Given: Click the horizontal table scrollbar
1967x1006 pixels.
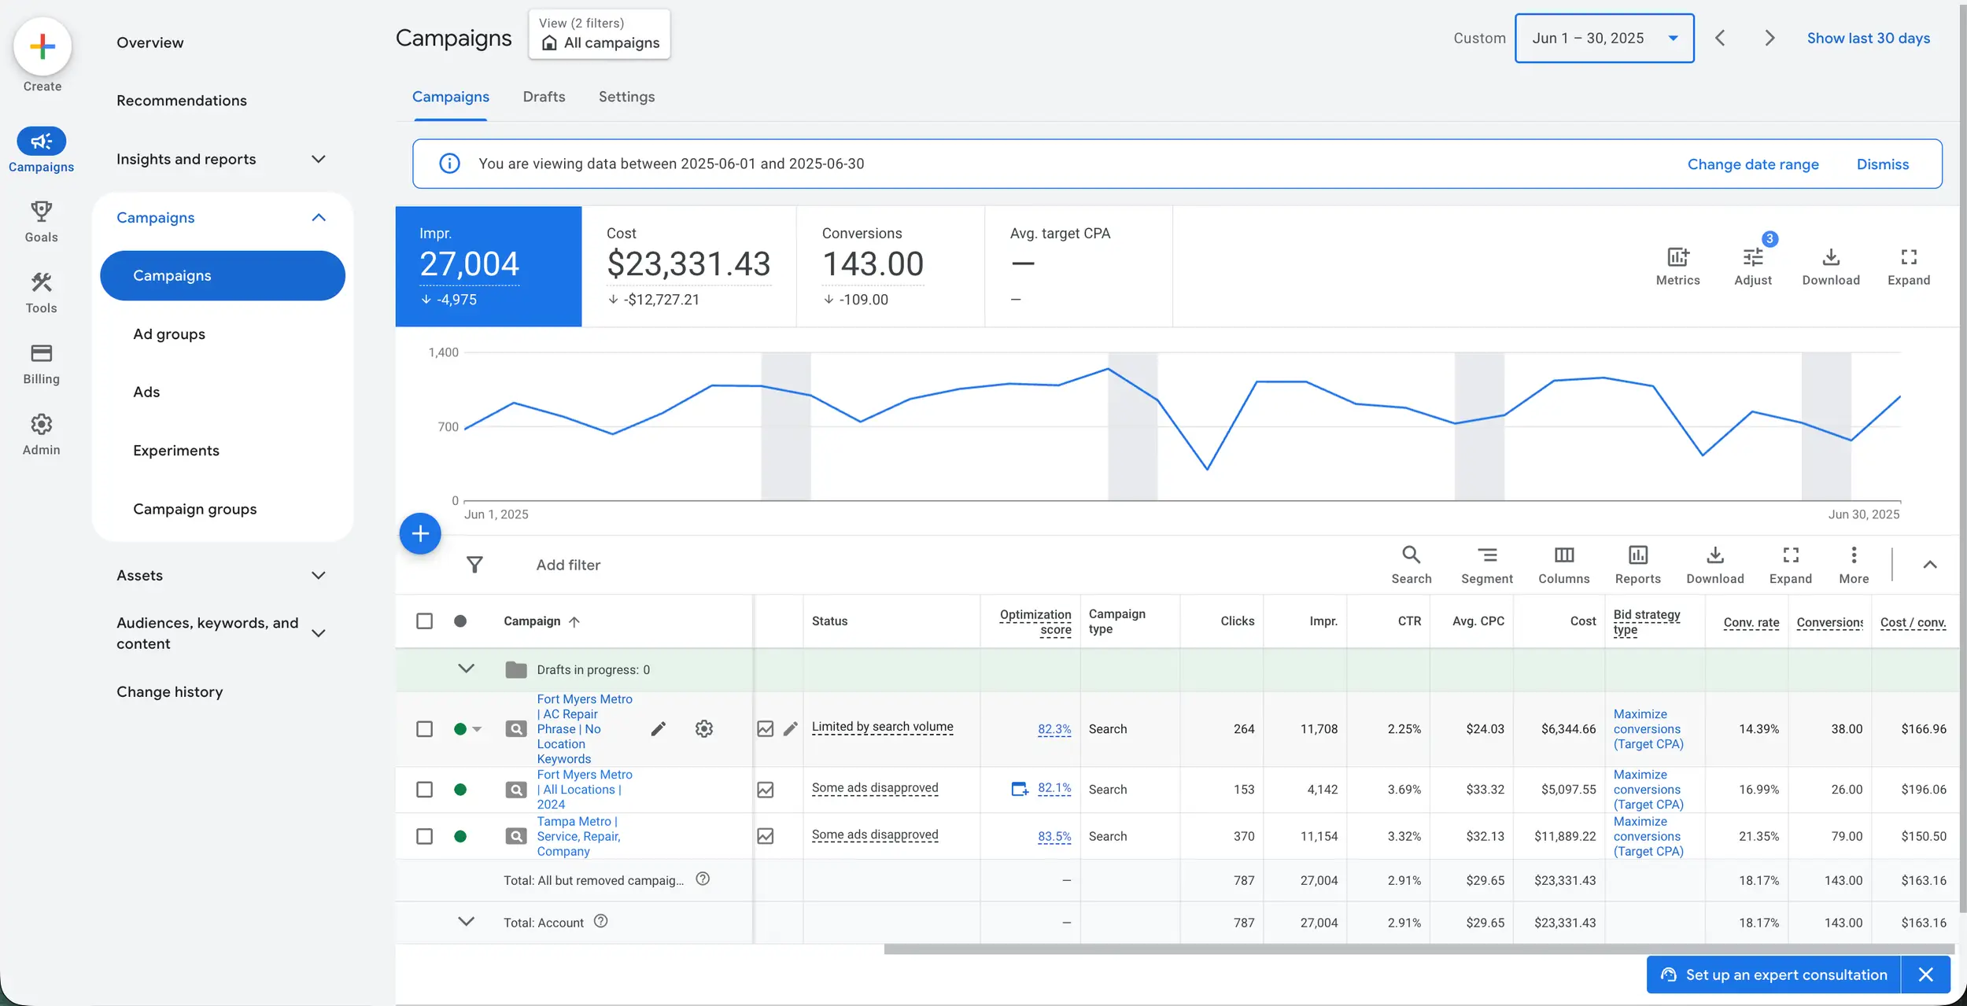Looking at the screenshot, I should tap(1416, 949).
